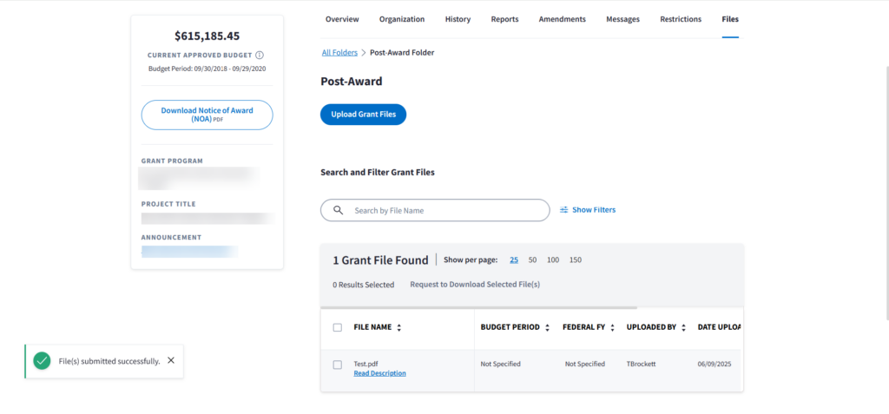
Task: Select the Test.pdf row checkbox
Action: 338,365
